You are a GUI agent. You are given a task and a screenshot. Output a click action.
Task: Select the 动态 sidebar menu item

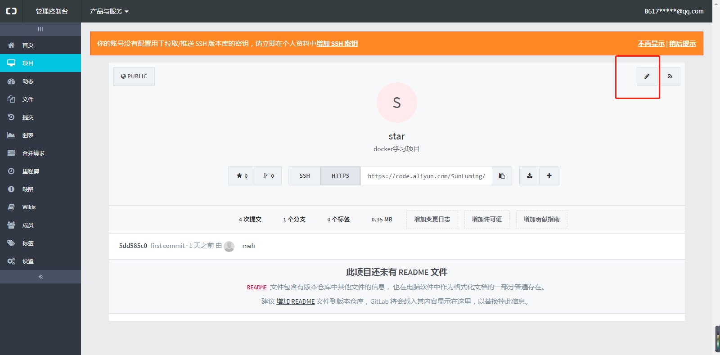click(x=40, y=81)
